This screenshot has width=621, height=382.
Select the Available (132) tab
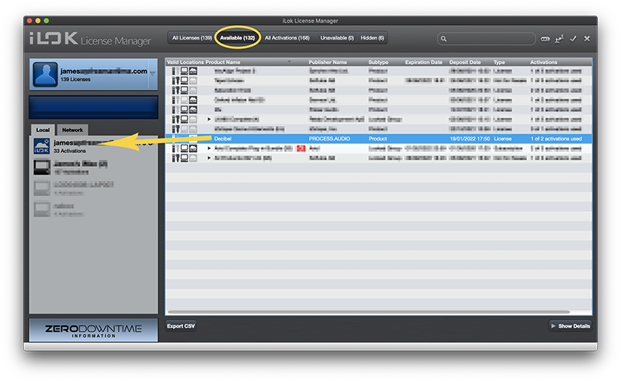tap(238, 38)
